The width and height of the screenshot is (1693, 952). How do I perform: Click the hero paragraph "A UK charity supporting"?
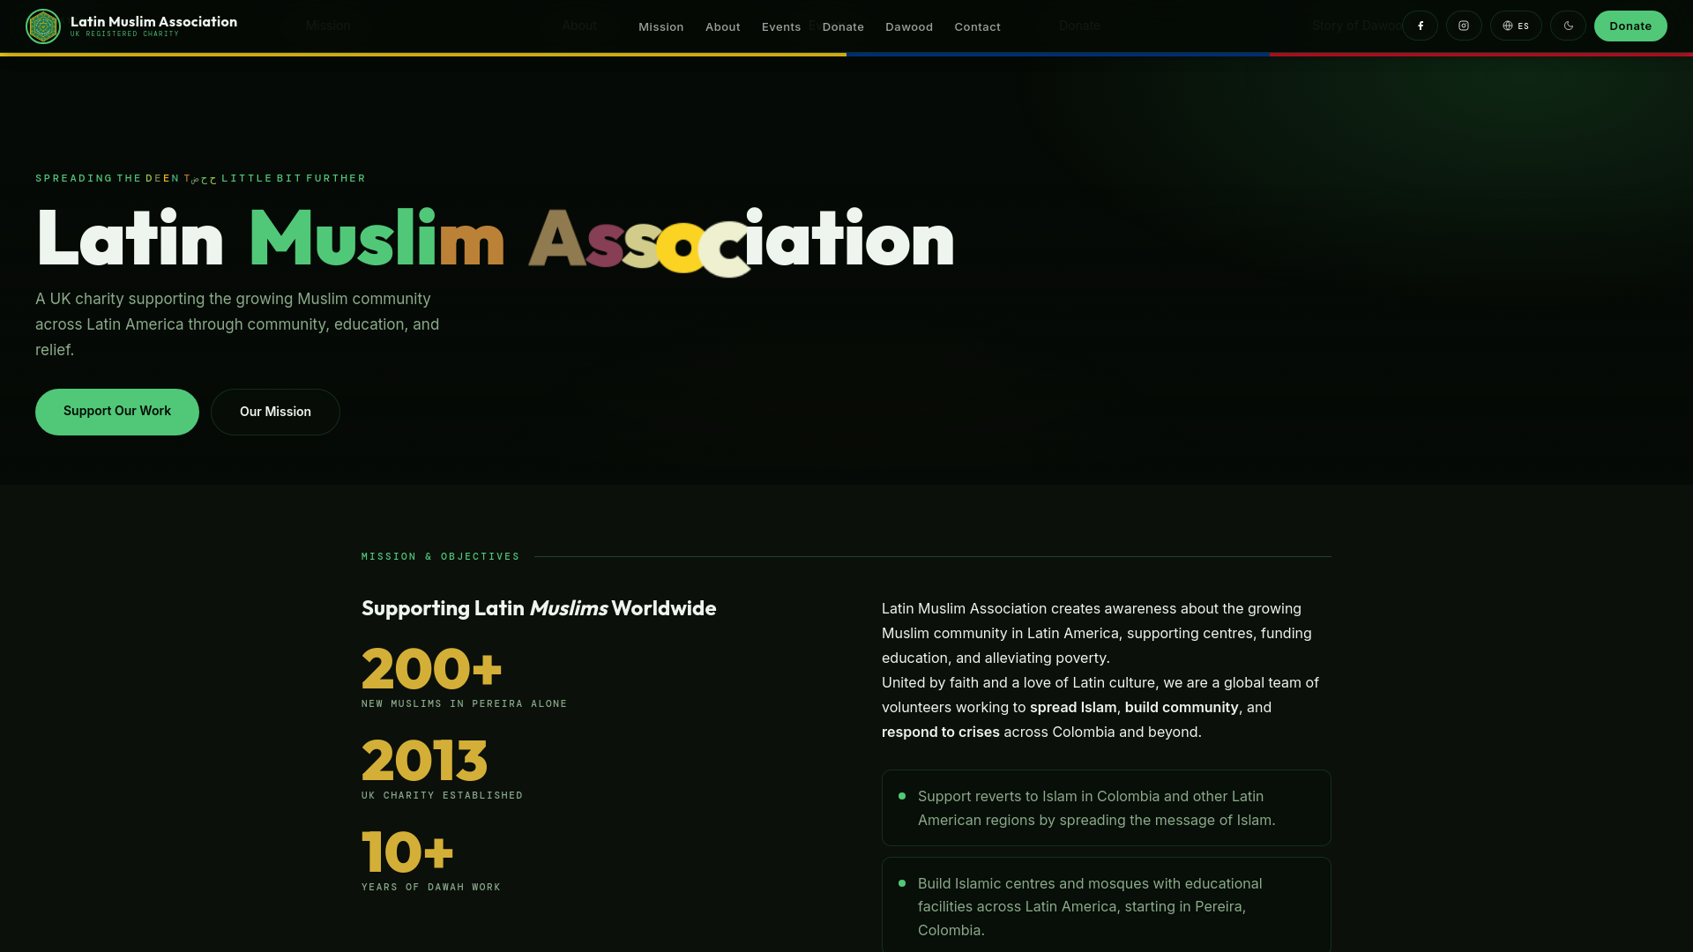[237, 324]
